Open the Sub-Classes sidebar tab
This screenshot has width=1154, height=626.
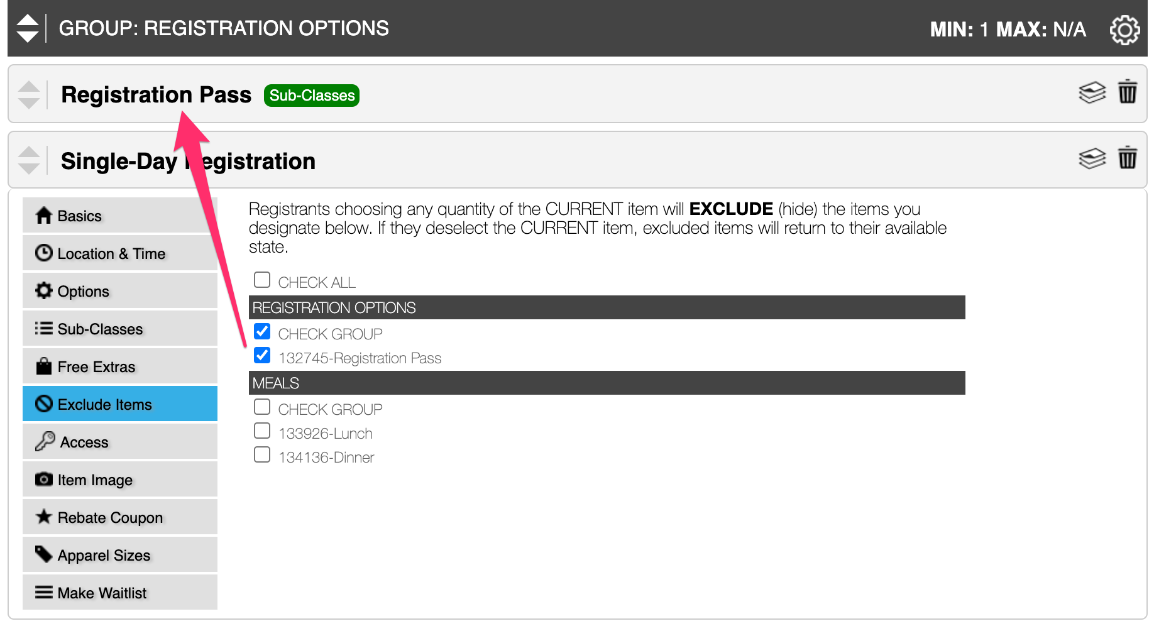point(120,329)
